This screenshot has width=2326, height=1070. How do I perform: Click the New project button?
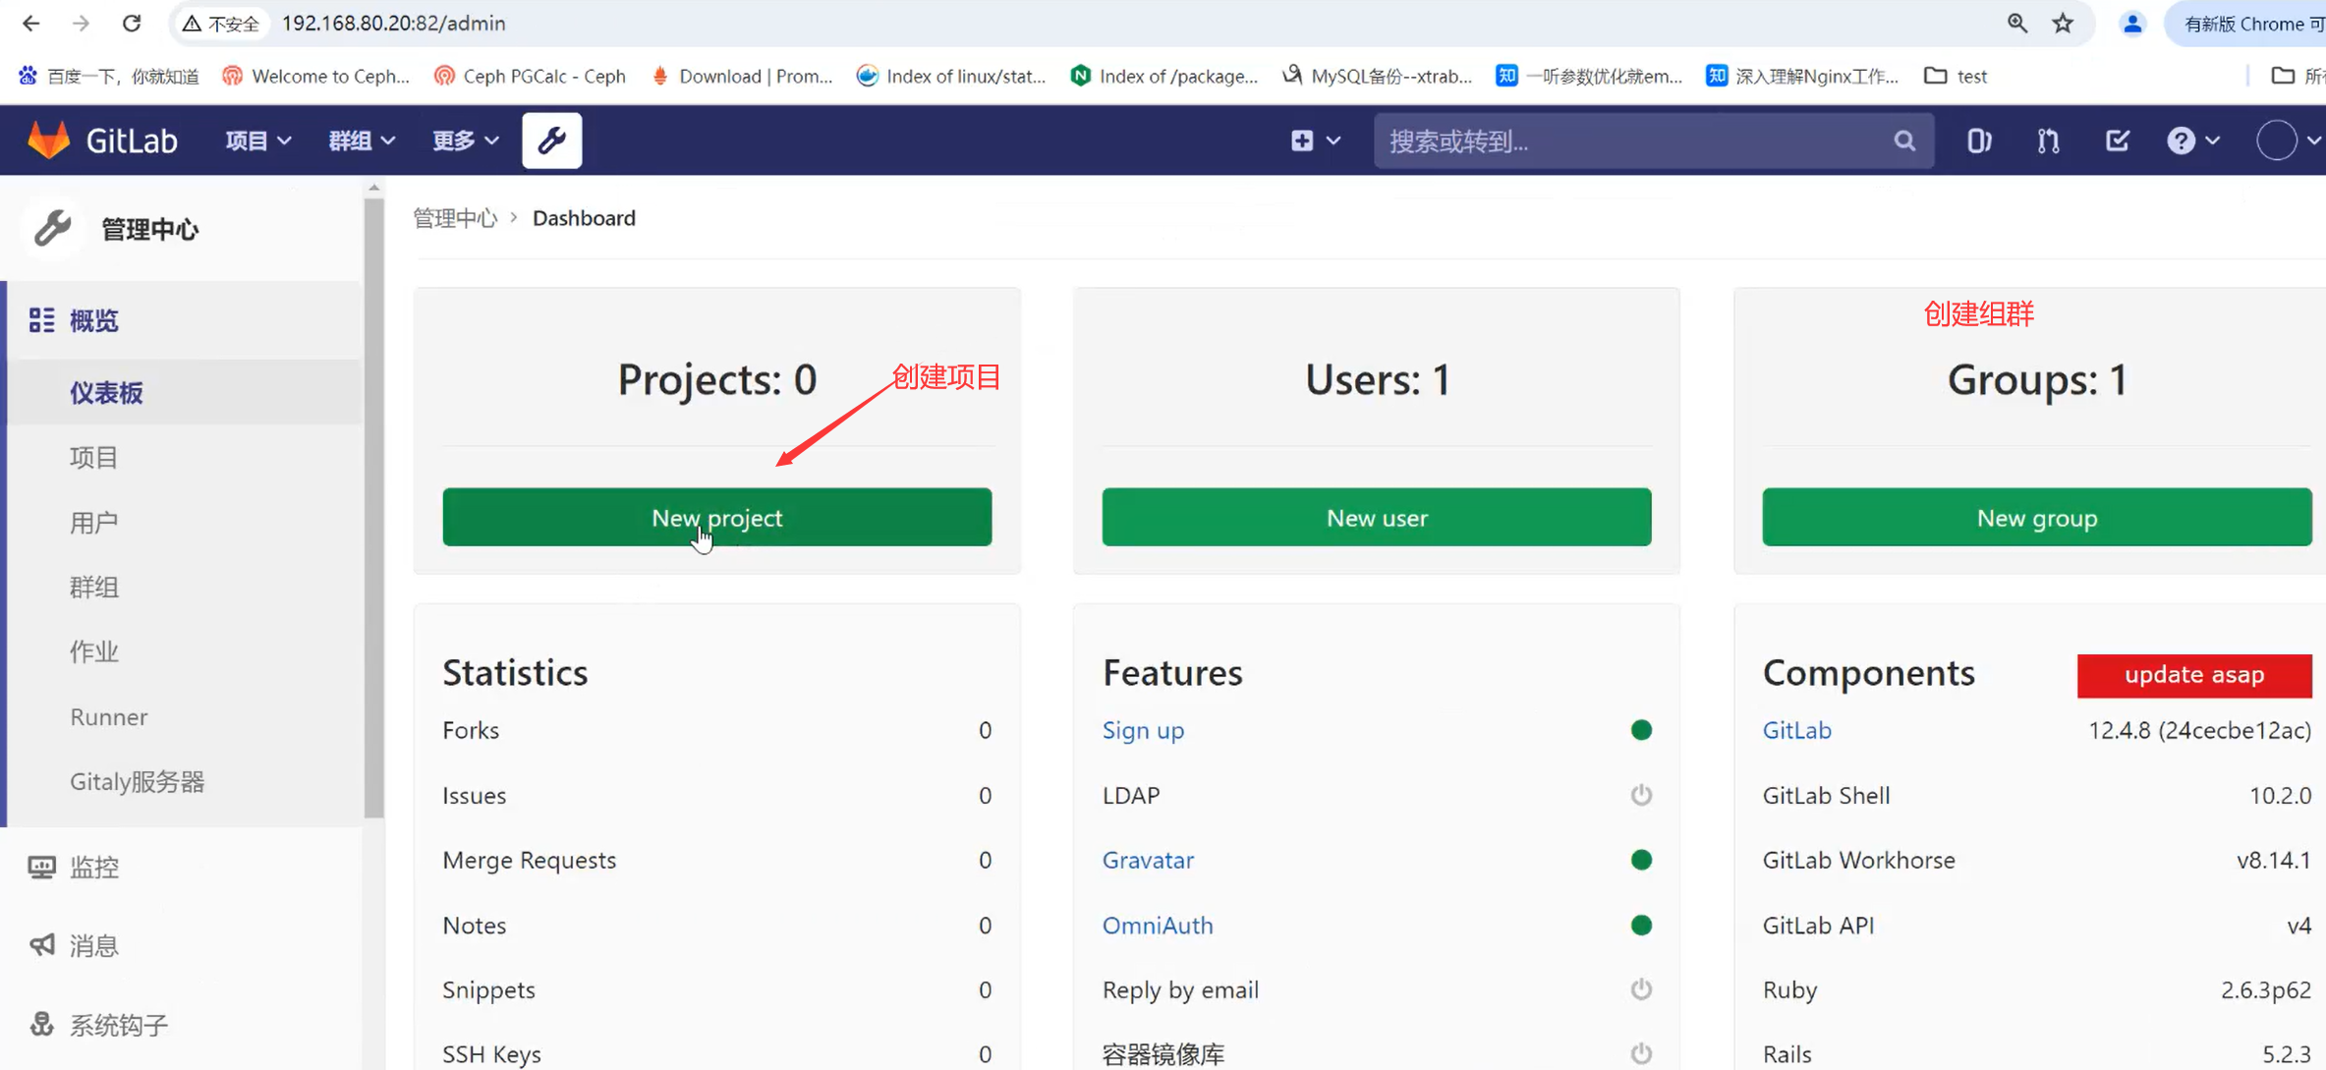click(x=716, y=517)
